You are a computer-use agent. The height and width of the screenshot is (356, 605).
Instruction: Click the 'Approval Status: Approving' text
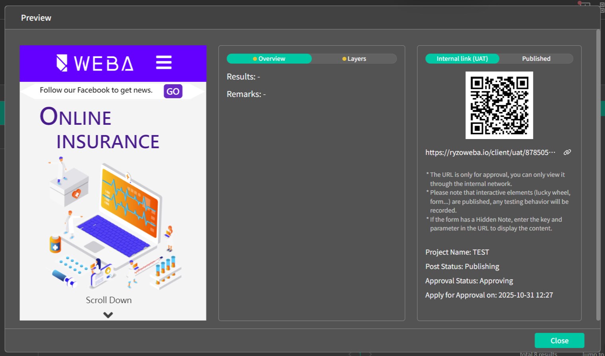469,281
